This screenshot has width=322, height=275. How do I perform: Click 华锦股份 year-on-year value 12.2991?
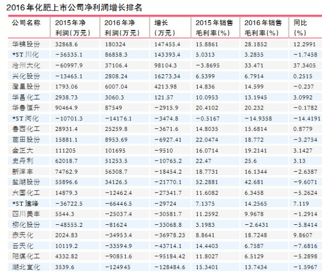[x=304, y=44]
